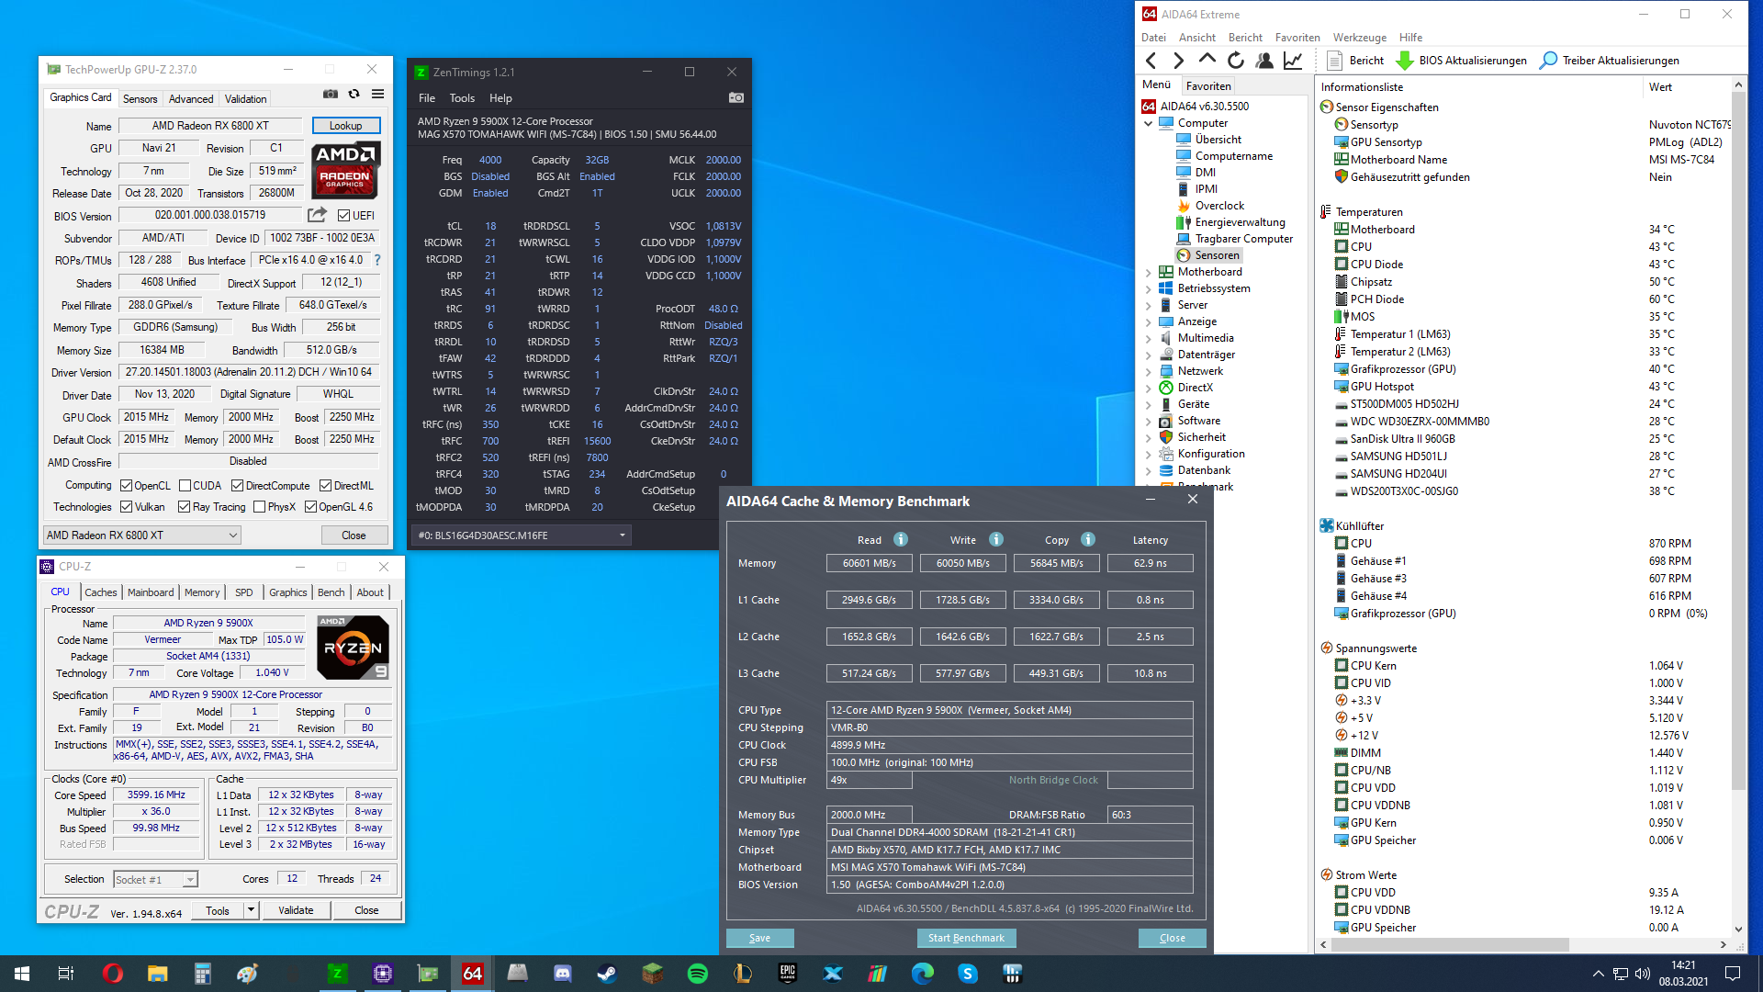
Task: Click Treiber Aktualisierungen magnifier icon
Action: pyautogui.click(x=1548, y=61)
